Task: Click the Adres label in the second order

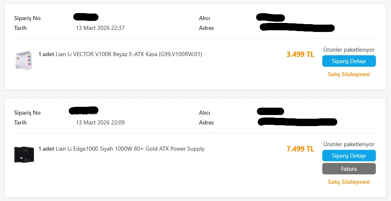Action: click(x=207, y=122)
